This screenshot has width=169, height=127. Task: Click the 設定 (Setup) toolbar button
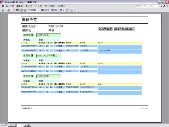tap(54, 10)
